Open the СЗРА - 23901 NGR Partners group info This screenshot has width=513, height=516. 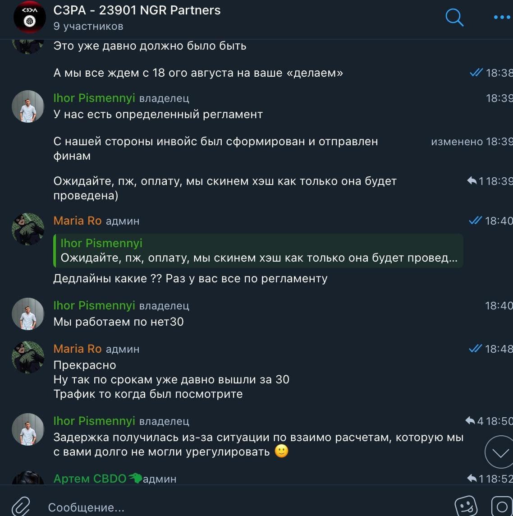(x=137, y=10)
